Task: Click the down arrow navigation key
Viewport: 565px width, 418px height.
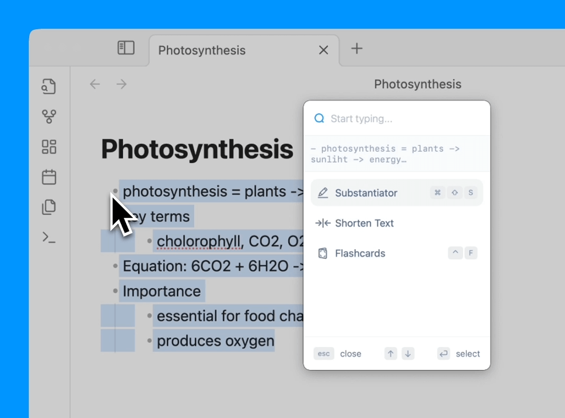Action: [407, 354]
